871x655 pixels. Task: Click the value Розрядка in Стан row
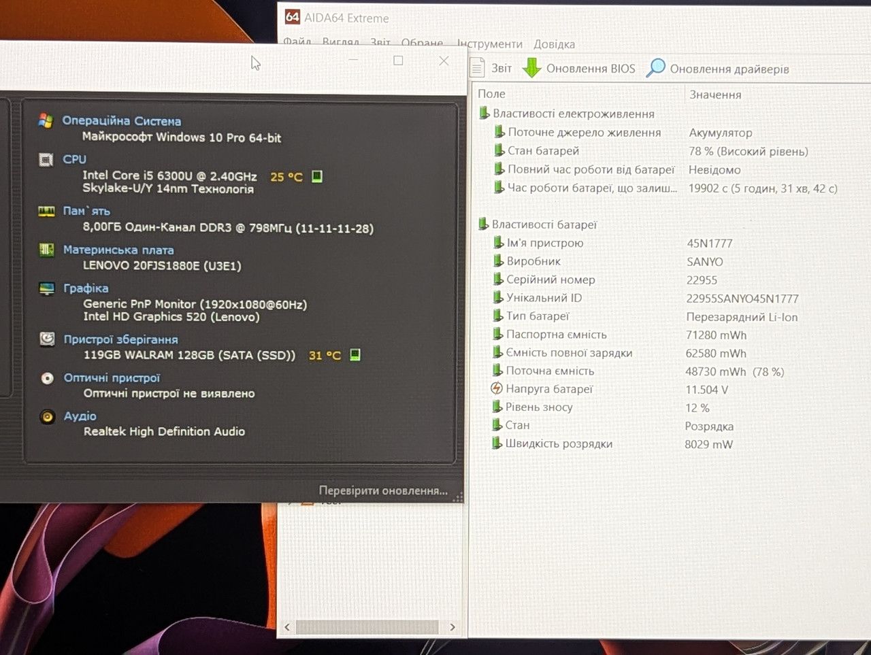(x=709, y=426)
